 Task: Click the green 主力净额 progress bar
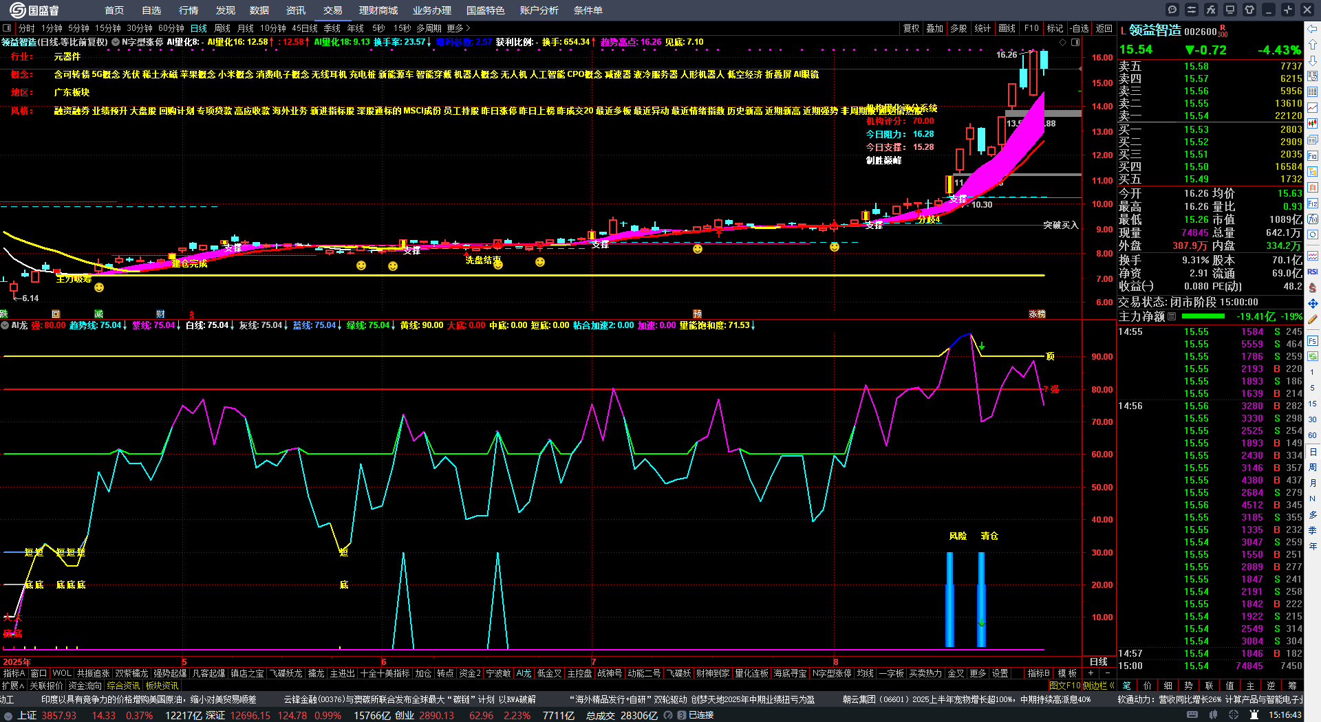(1203, 316)
